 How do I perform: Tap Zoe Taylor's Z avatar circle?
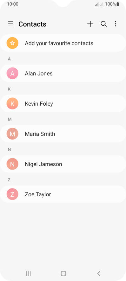point(12,194)
